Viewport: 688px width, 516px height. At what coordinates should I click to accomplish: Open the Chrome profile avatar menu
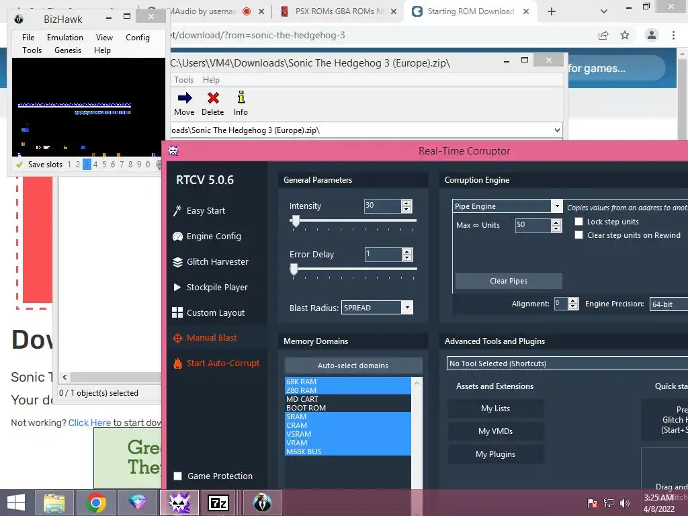point(652,35)
